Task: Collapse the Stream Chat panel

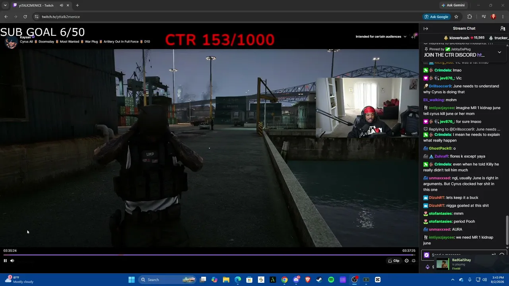Action: 425,29
